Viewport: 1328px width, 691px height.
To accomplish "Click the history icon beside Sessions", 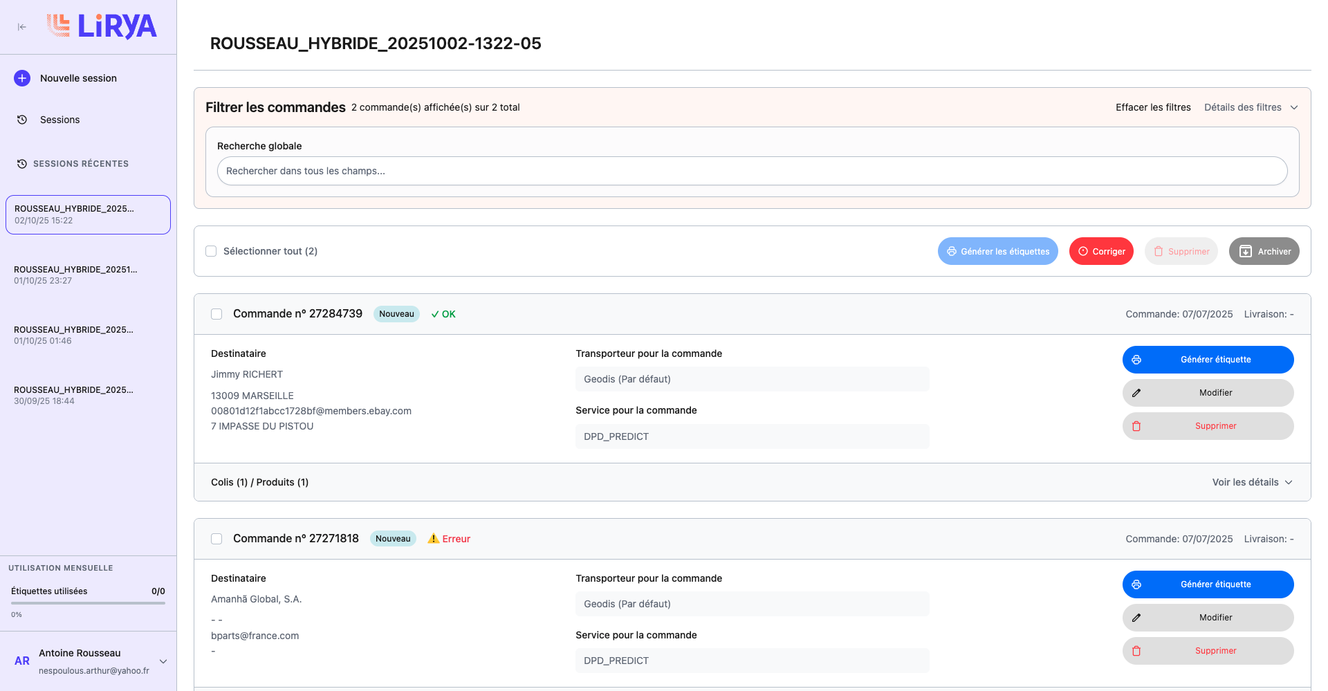I will [22, 120].
